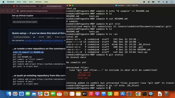
Task: Open Photos app in dock
Action: pos(47,94)
